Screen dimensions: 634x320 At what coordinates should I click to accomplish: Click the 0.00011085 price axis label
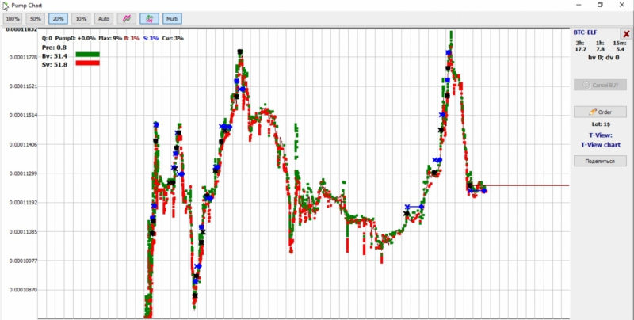point(23,232)
